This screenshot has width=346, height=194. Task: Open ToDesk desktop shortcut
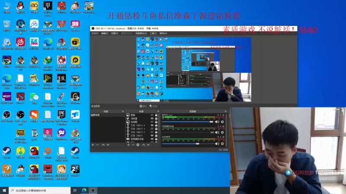(75, 116)
